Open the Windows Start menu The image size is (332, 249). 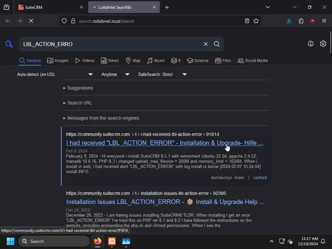pos(10,241)
